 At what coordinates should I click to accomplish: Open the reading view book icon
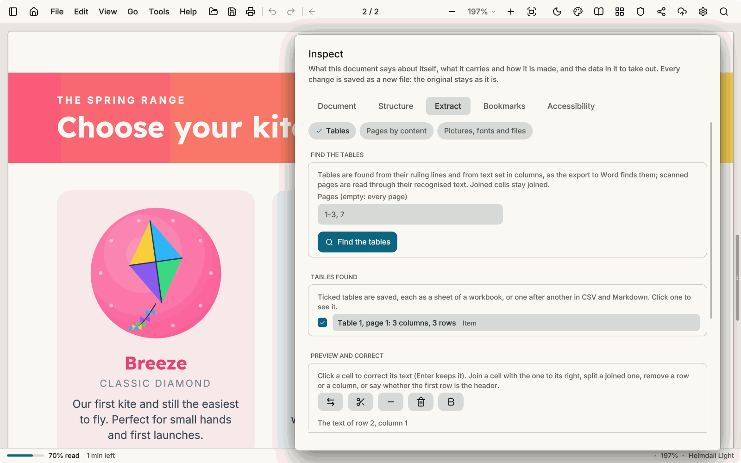click(599, 12)
